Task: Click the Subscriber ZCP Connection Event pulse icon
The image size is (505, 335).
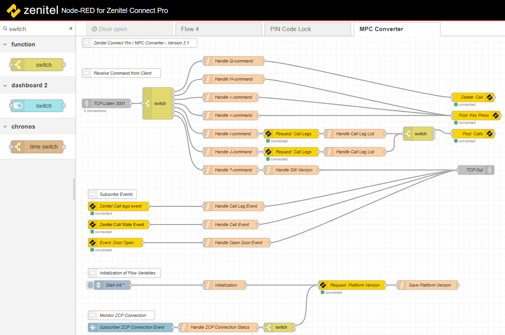Action: [x=93, y=327]
